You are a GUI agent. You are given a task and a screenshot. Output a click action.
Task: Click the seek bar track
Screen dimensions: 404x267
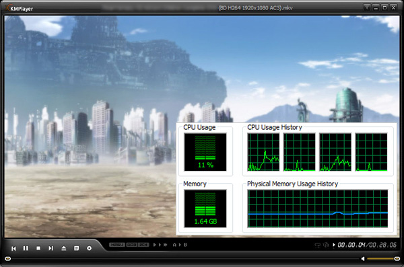pos(184,258)
